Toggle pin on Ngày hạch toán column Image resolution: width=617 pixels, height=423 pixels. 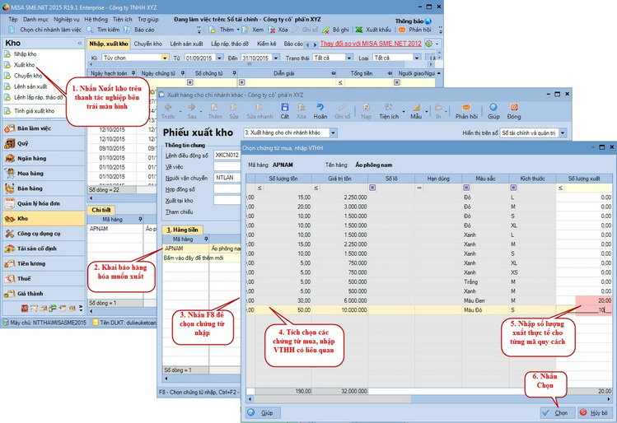133,73
